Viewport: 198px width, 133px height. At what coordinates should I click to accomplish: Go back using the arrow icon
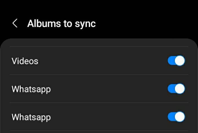pos(15,23)
